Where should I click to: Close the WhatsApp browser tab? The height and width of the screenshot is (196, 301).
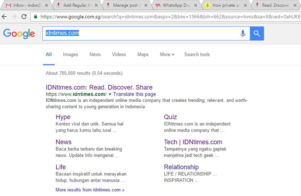pos(195,5)
